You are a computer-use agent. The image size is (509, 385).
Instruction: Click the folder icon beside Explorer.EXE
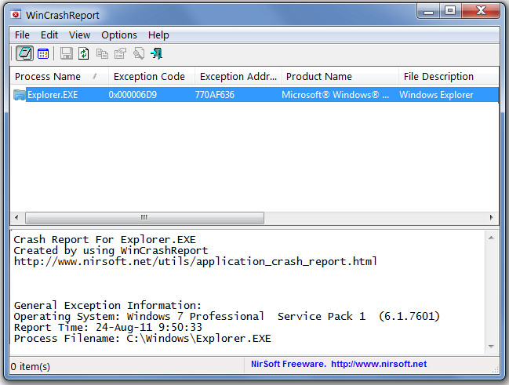tap(19, 95)
